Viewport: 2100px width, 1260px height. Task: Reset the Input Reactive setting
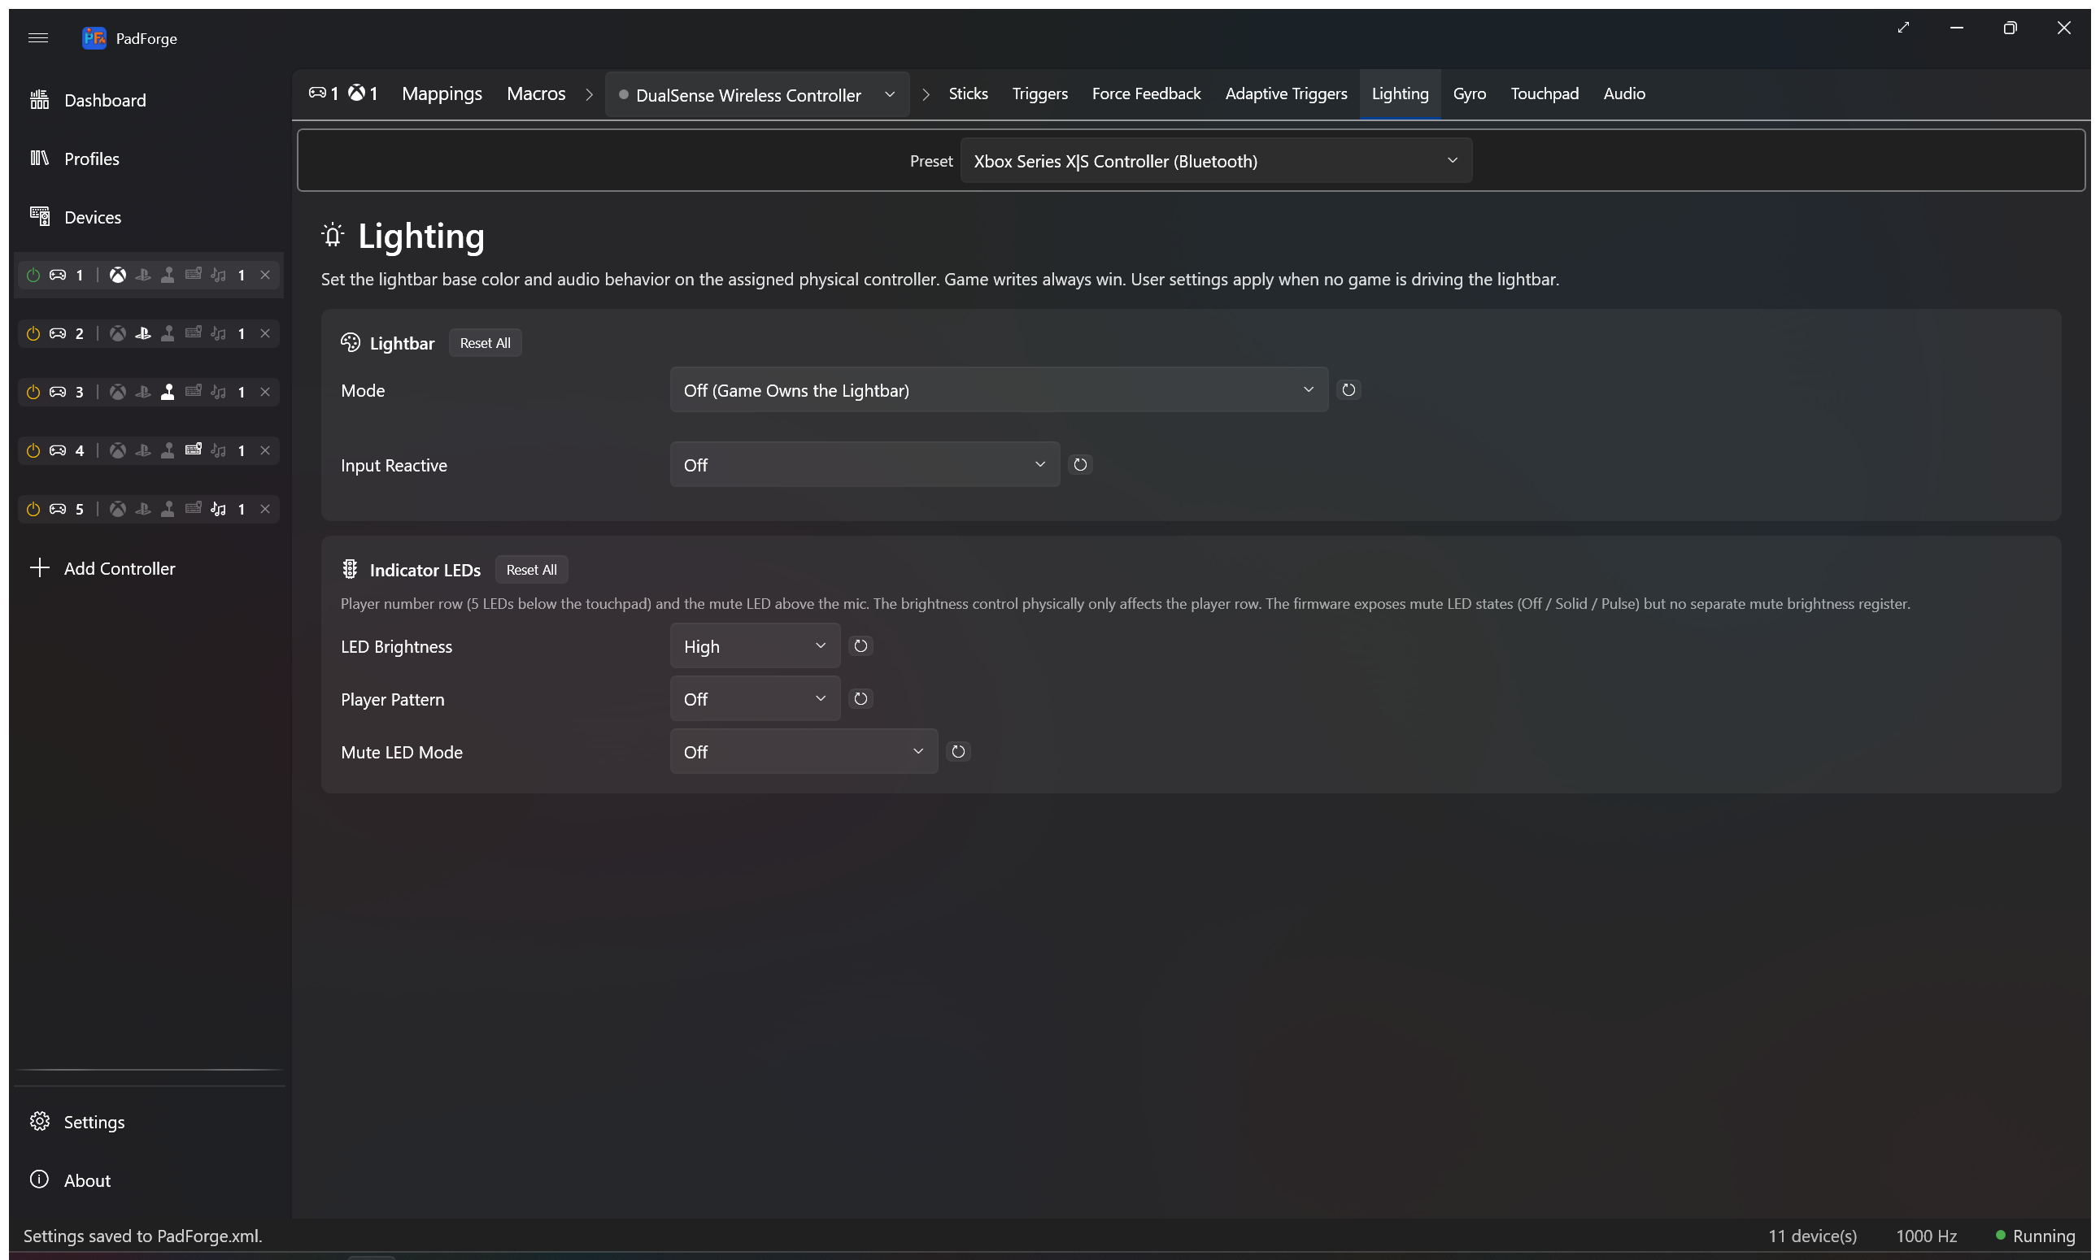click(x=1080, y=464)
